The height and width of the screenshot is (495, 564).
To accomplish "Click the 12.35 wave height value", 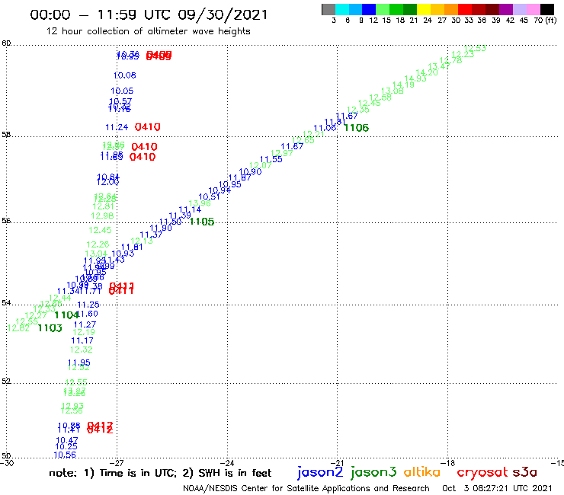I will (x=358, y=110).
